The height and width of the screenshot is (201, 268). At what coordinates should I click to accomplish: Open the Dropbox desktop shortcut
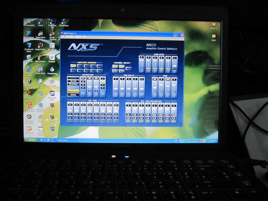coord(52,59)
